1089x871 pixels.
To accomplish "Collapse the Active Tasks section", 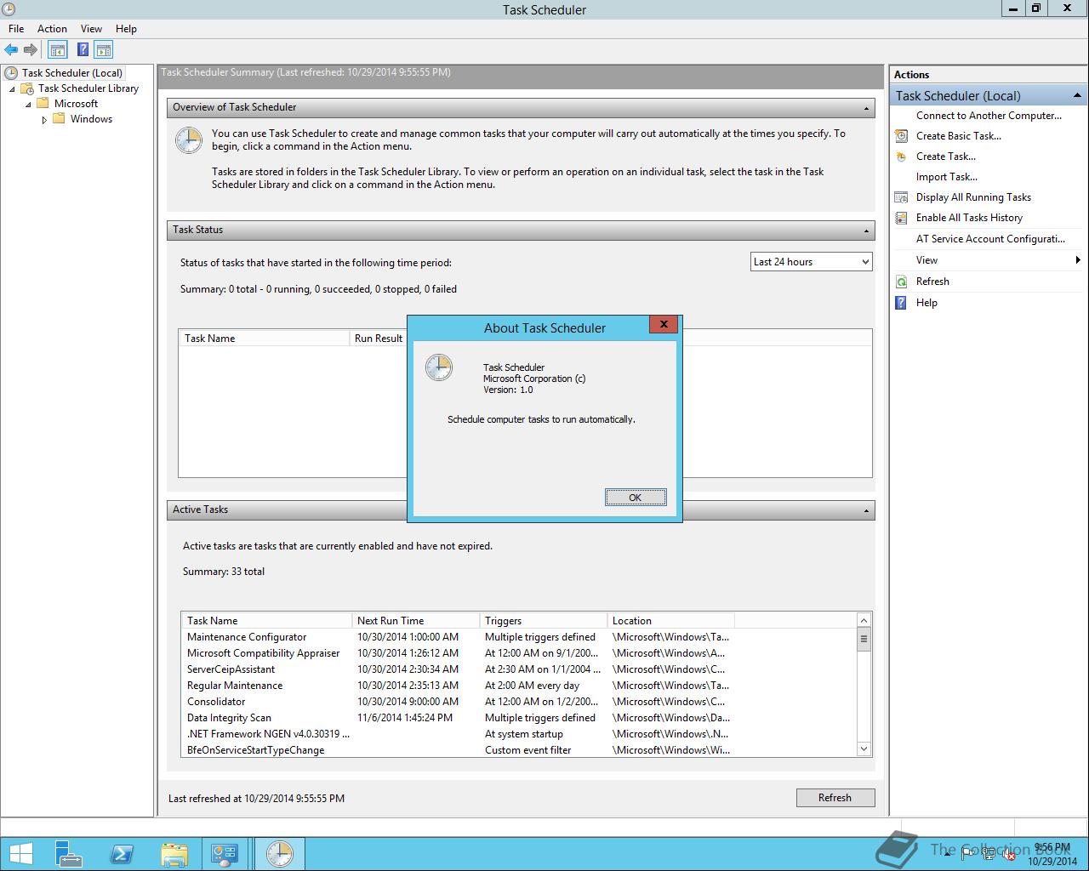I will point(866,510).
